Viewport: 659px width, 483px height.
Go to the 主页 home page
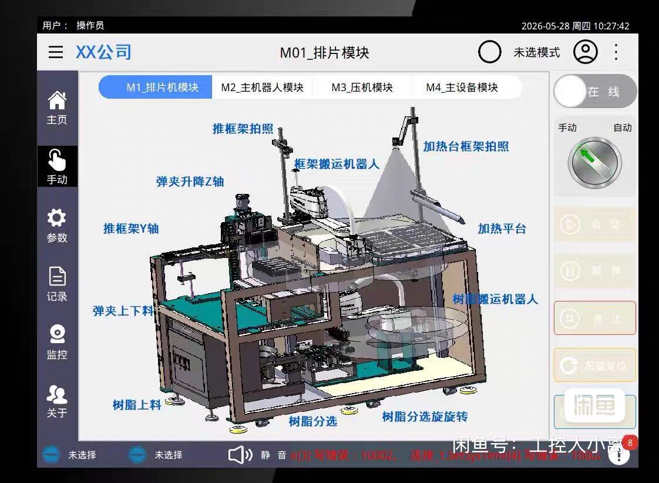click(57, 108)
